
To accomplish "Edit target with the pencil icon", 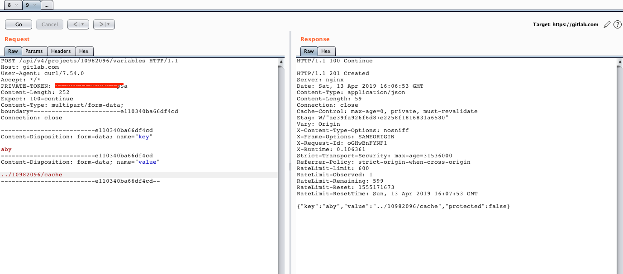I will tap(607, 24).
